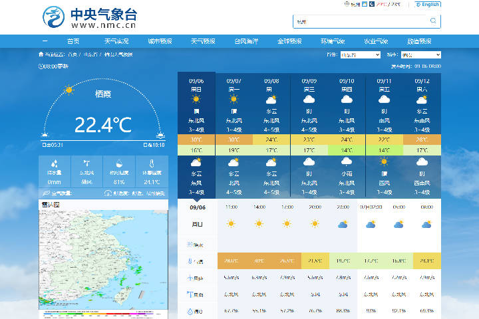Click inside the city search input field
The image size is (479, 319).
[361, 21]
